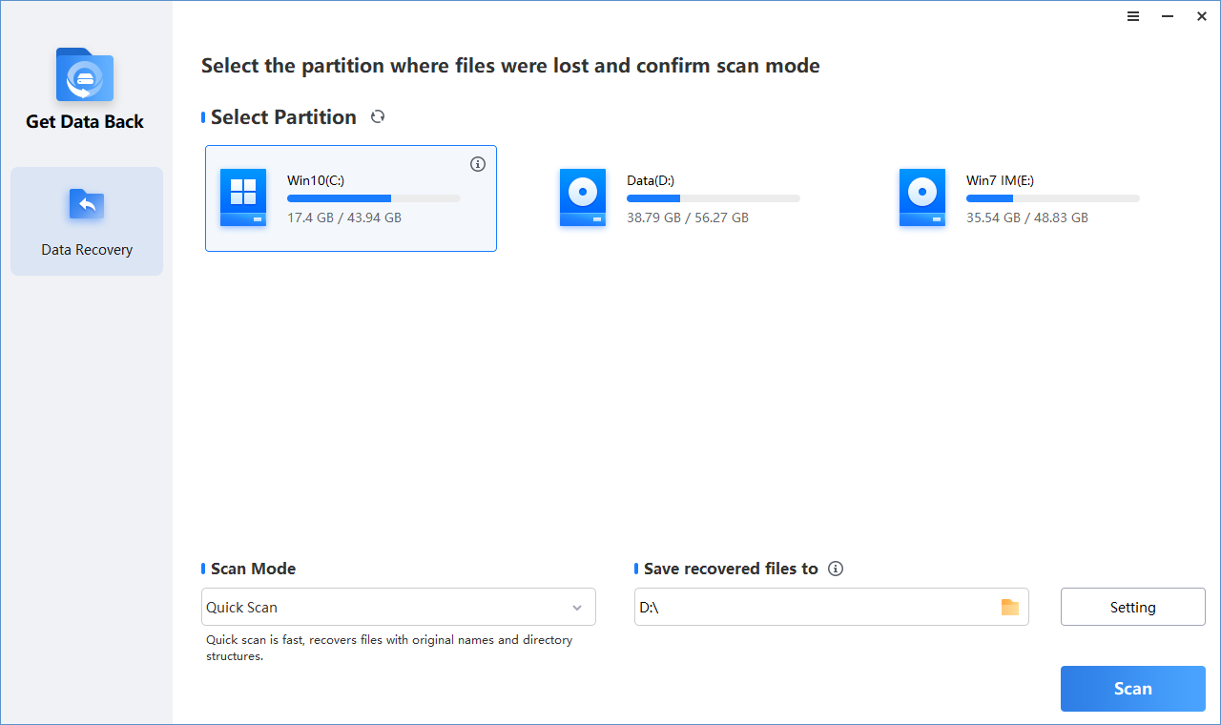Screen dimensions: 1221x725
Task: Click the D:\ save path field
Action: pos(811,608)
